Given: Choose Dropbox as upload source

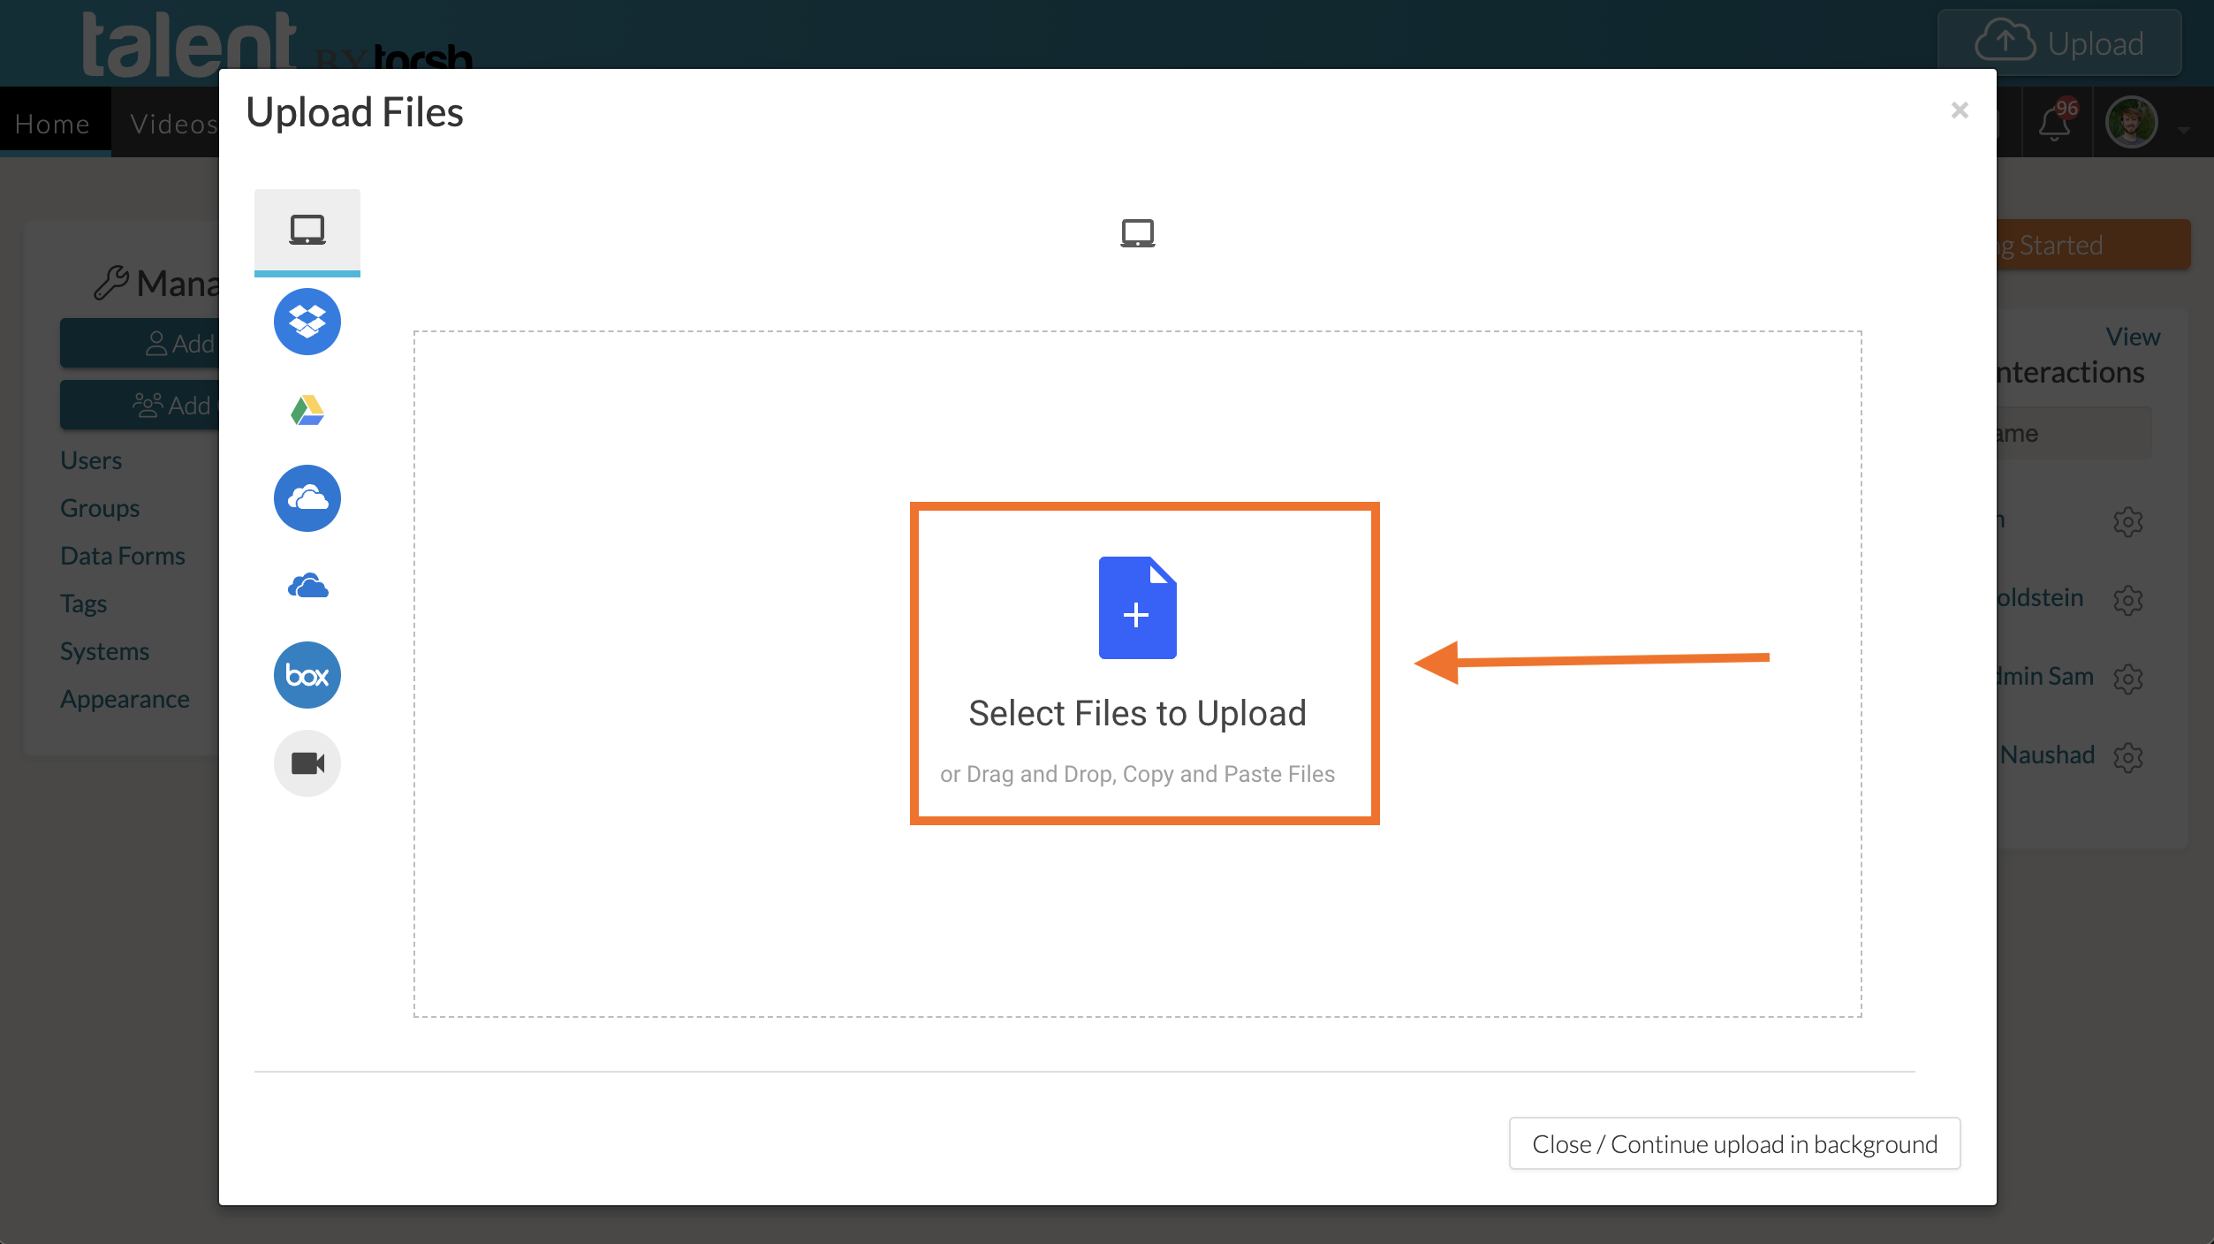Looking at the screenshot, I should (x=307, y=322).
